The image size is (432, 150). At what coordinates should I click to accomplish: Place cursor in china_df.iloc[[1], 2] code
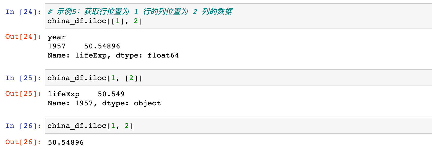point(95,21)
